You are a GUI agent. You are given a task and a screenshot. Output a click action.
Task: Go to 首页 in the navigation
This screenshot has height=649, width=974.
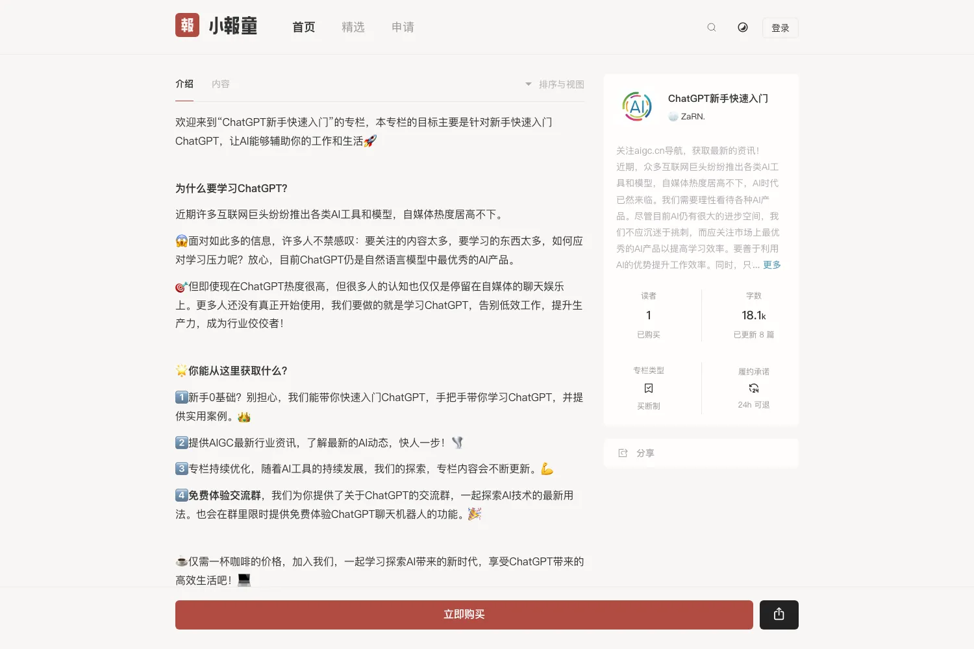(304, 27)
